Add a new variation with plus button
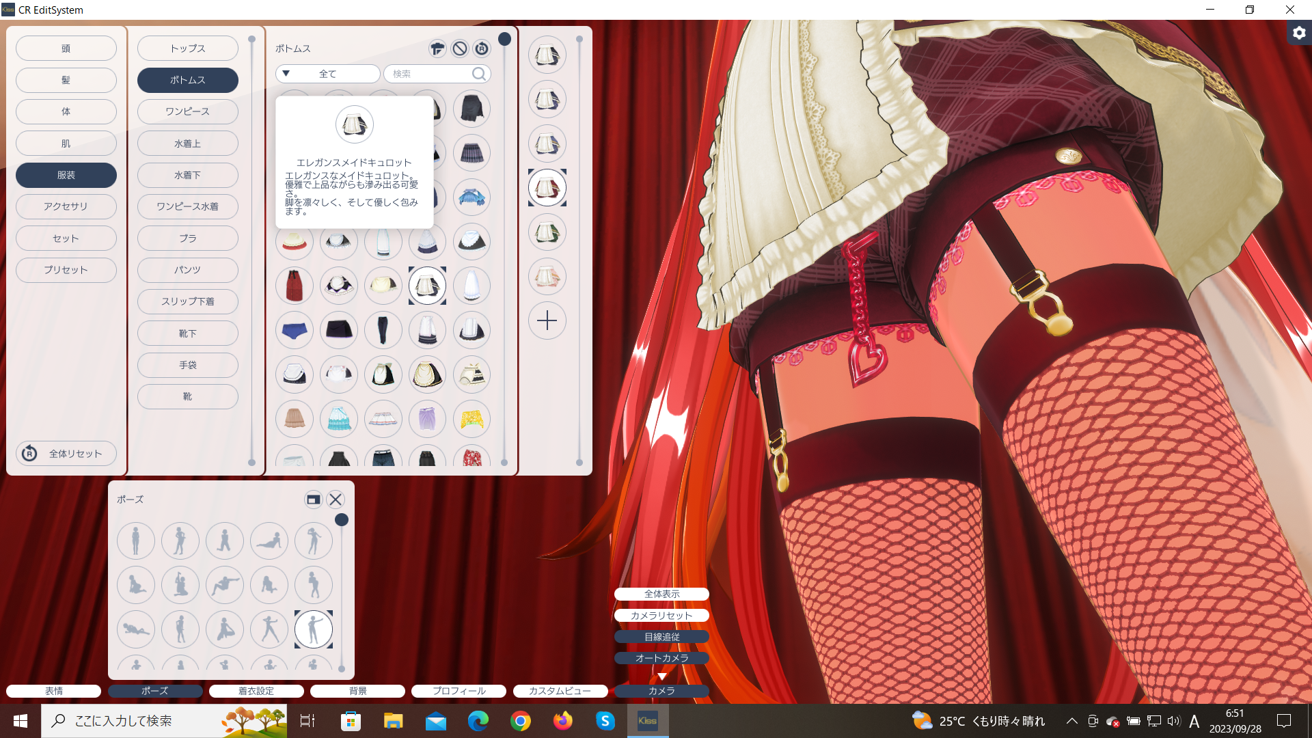 pos(547,320)
